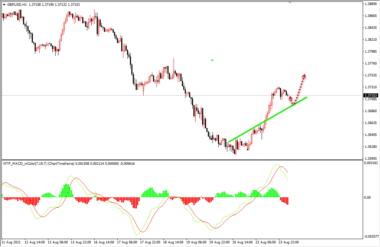This screenshot has height=247, width=380.
Task: Click the 19 Aug 06:00 time label
Action: (196, 242)
